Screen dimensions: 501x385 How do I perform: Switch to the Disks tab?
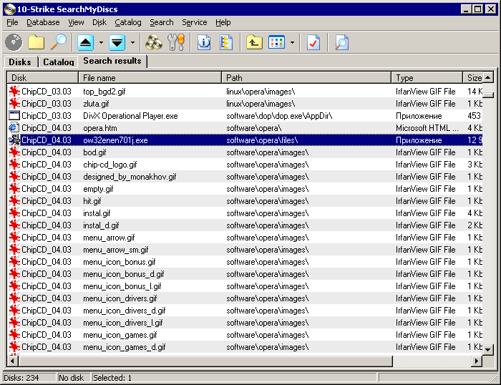click(20, 62)
